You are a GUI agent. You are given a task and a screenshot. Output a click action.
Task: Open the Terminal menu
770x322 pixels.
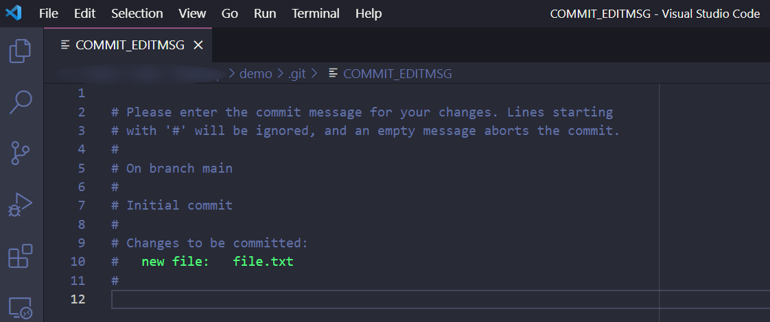316,14
